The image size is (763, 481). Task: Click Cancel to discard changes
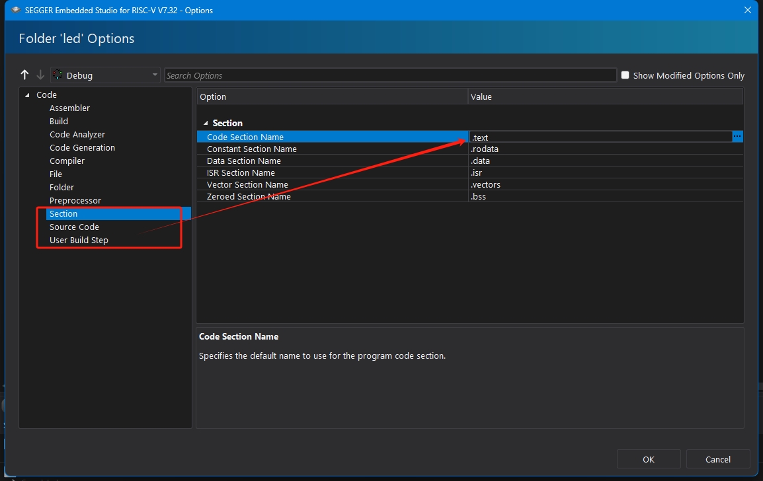pyautogui.click(x=718, y=459)
